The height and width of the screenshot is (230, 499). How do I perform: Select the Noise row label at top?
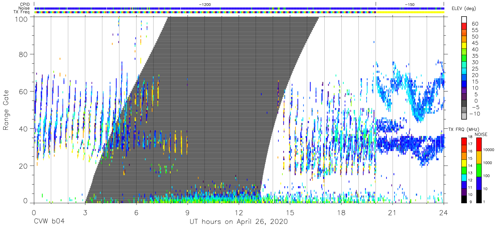(24, 8)
